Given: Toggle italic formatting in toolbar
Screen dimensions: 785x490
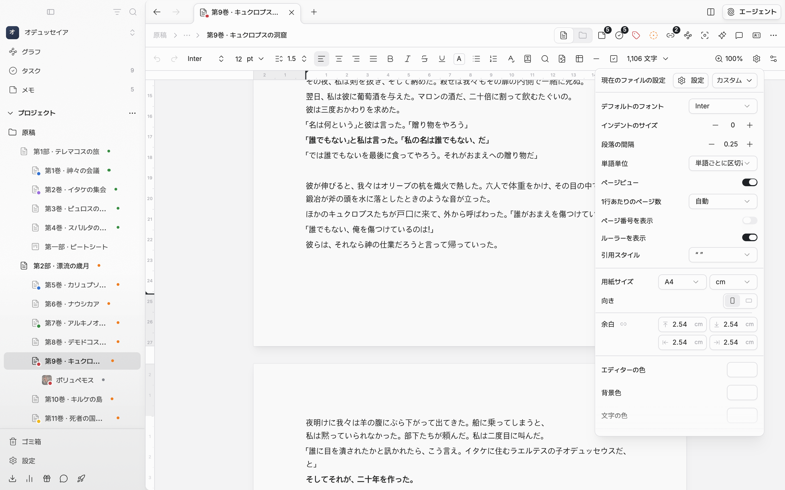Looking at the screenshot, I should 407,59.
